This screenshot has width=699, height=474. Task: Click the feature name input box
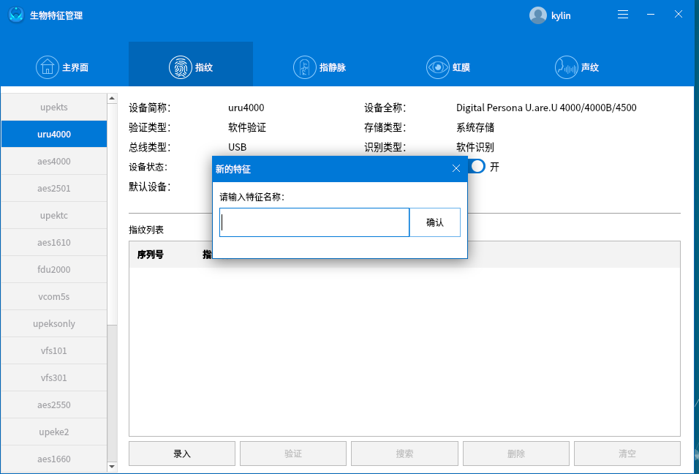[314, 222]
